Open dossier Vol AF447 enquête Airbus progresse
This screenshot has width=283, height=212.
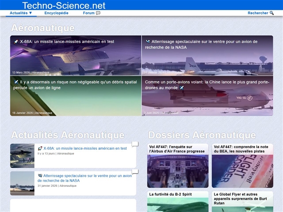(177, 149)
